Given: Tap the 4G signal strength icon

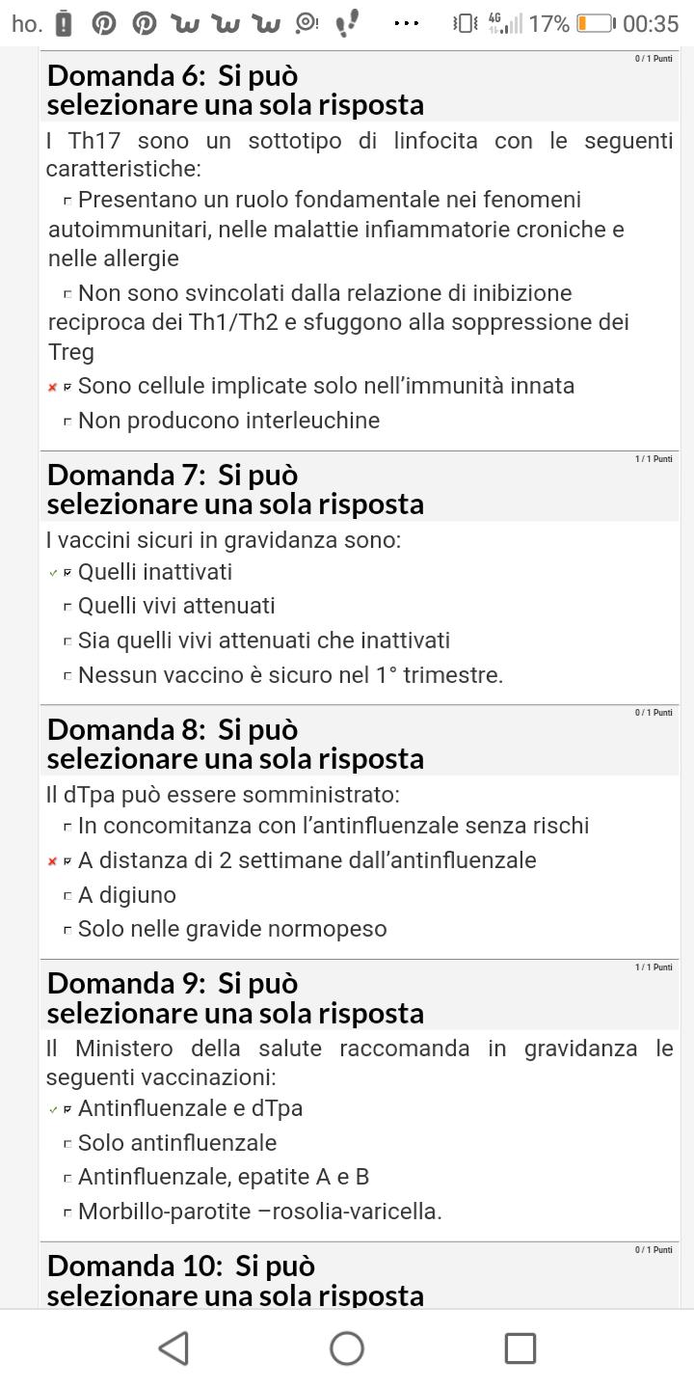Looking at the screenshot, I should point(504,24).
